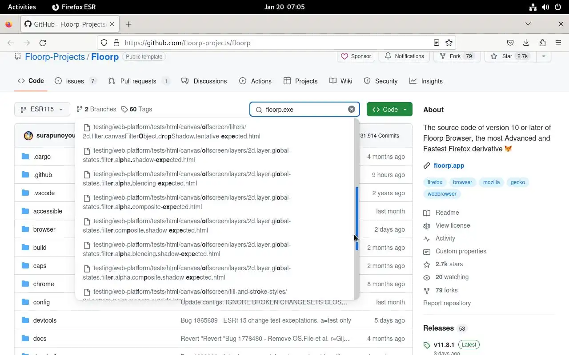Image resolution: width=569 pixels, height=355 pixels.
Task: Bookmark this page with the star
Action: tap(449, 43)
